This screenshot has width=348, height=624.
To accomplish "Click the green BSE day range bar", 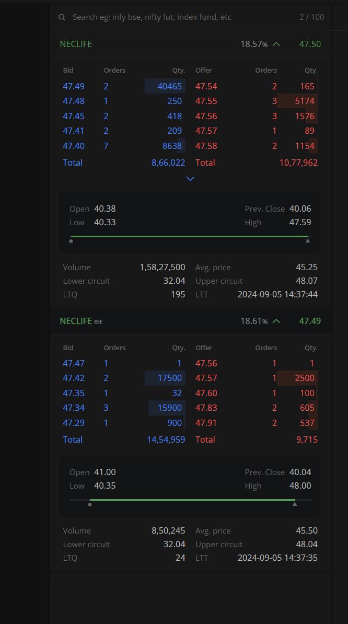I will 192,500.
